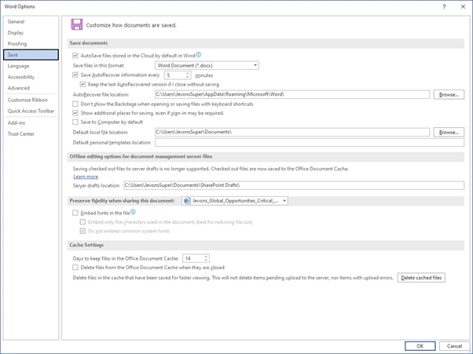473x354 pixels.
Task: Open the Advanced options category
Action: [31, 88]
